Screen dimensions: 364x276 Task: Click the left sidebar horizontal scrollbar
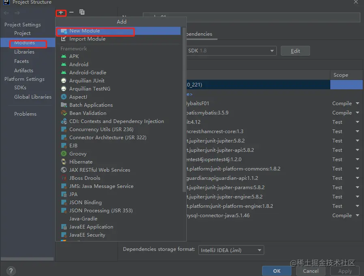pyautogui.click(x=27, y=259)
